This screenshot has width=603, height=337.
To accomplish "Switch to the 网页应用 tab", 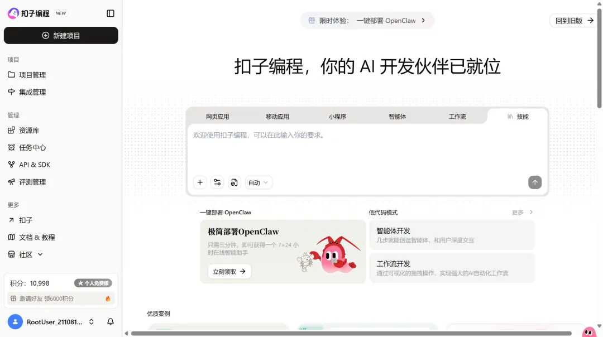I will pyautogui.click(x=217, y=117).
